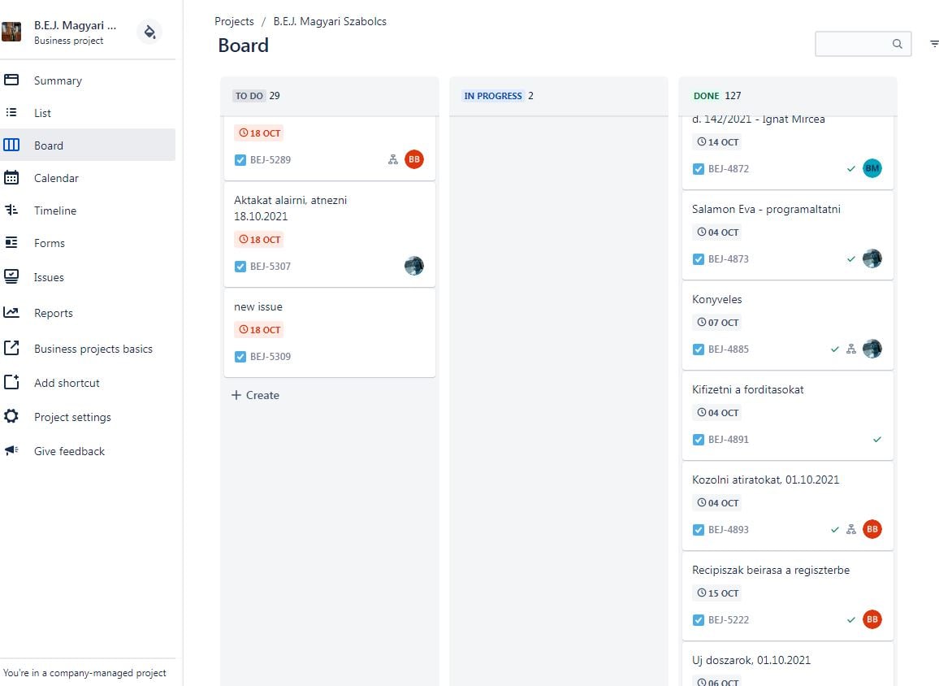Click the 18 OCT due date on new issue
This screenshot has height=686, width=939.
(259, 329)
